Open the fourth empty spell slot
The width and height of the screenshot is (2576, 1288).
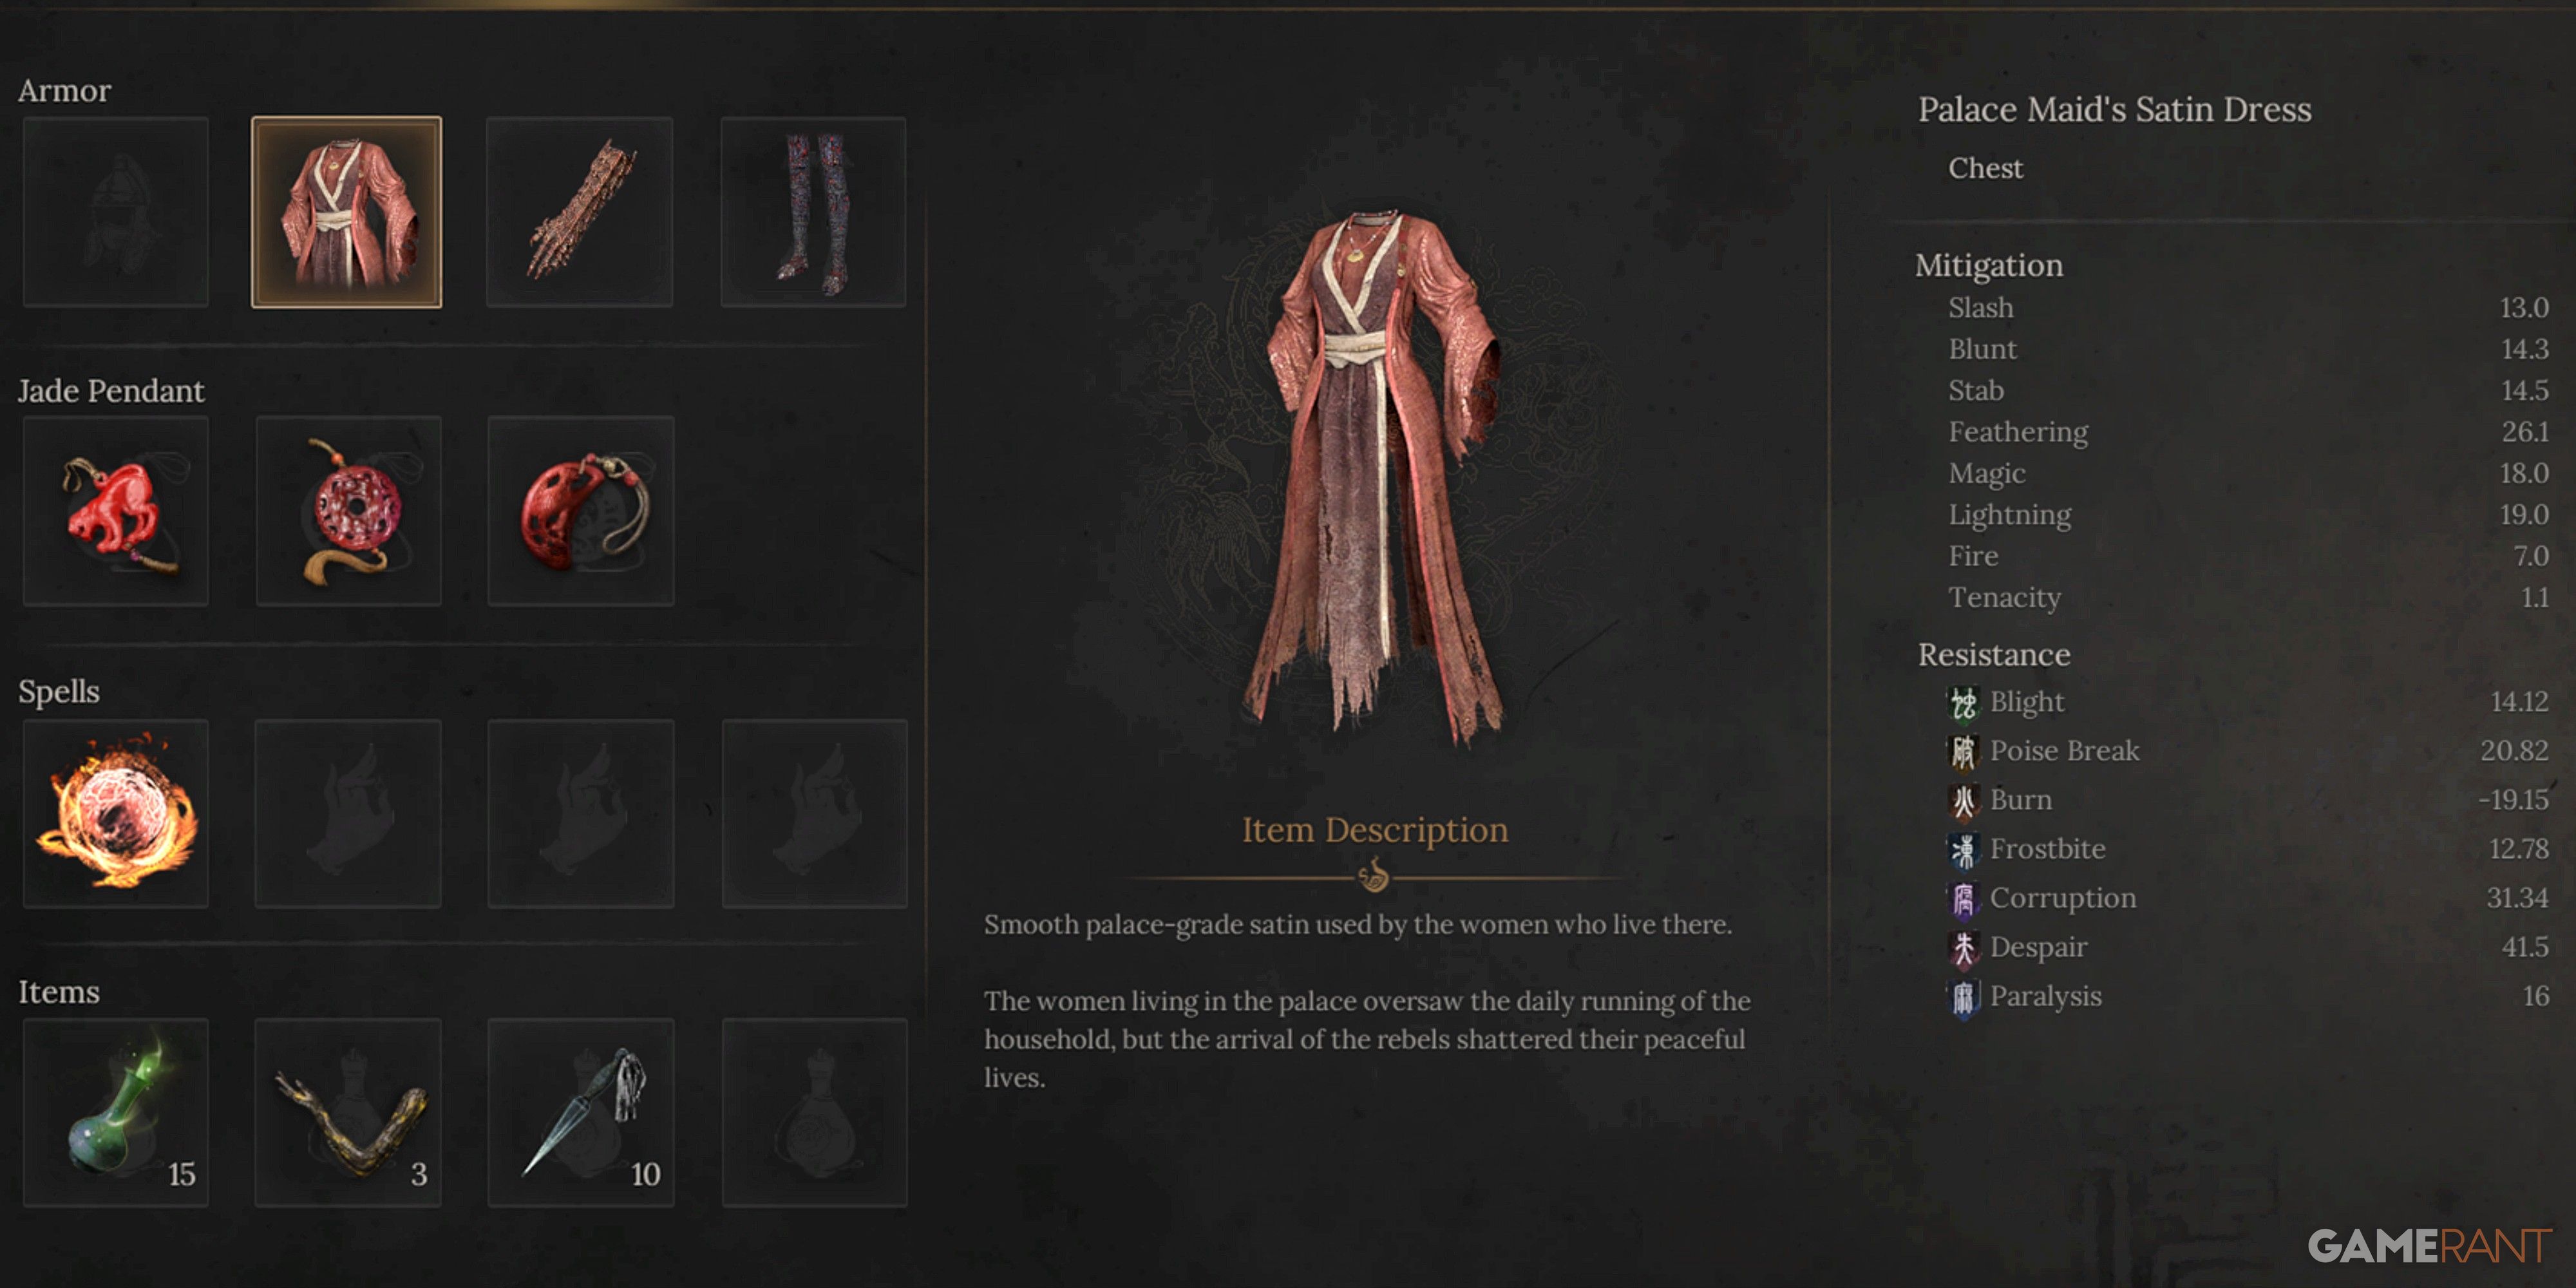[x=814, y=813]
